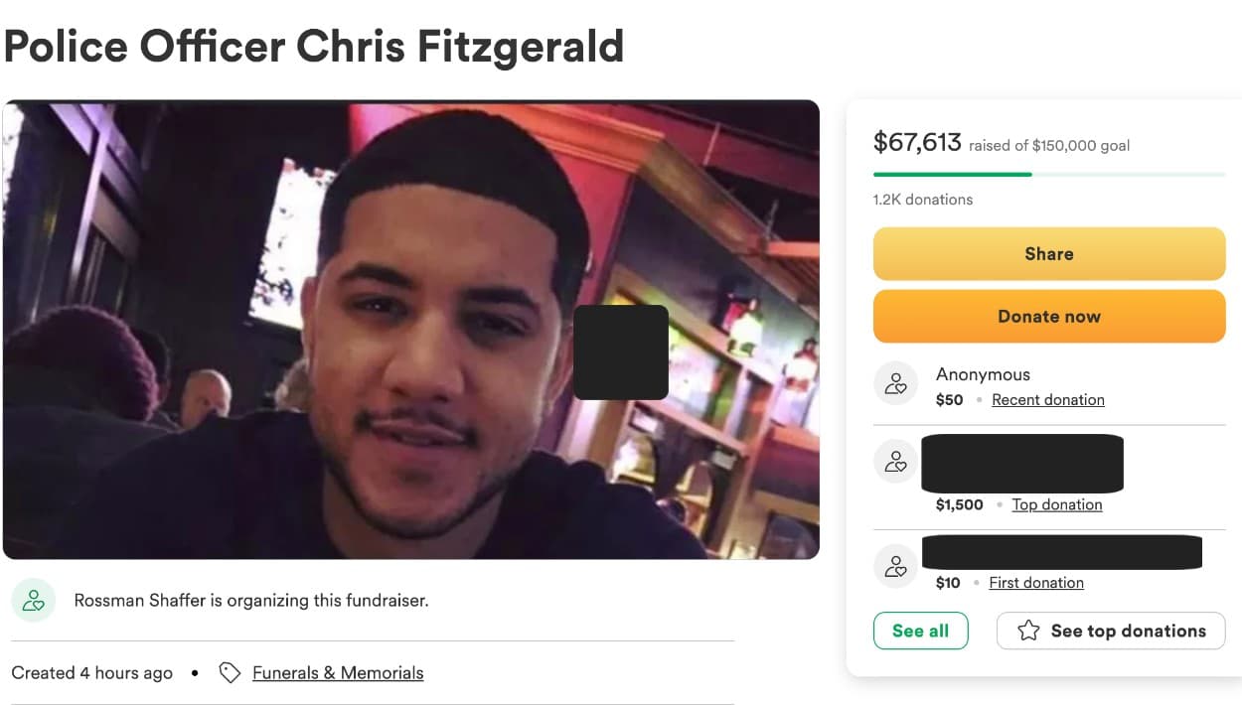Click the star icon in See top donations
Screen dimensions: 1242x705
point(1028,631)
